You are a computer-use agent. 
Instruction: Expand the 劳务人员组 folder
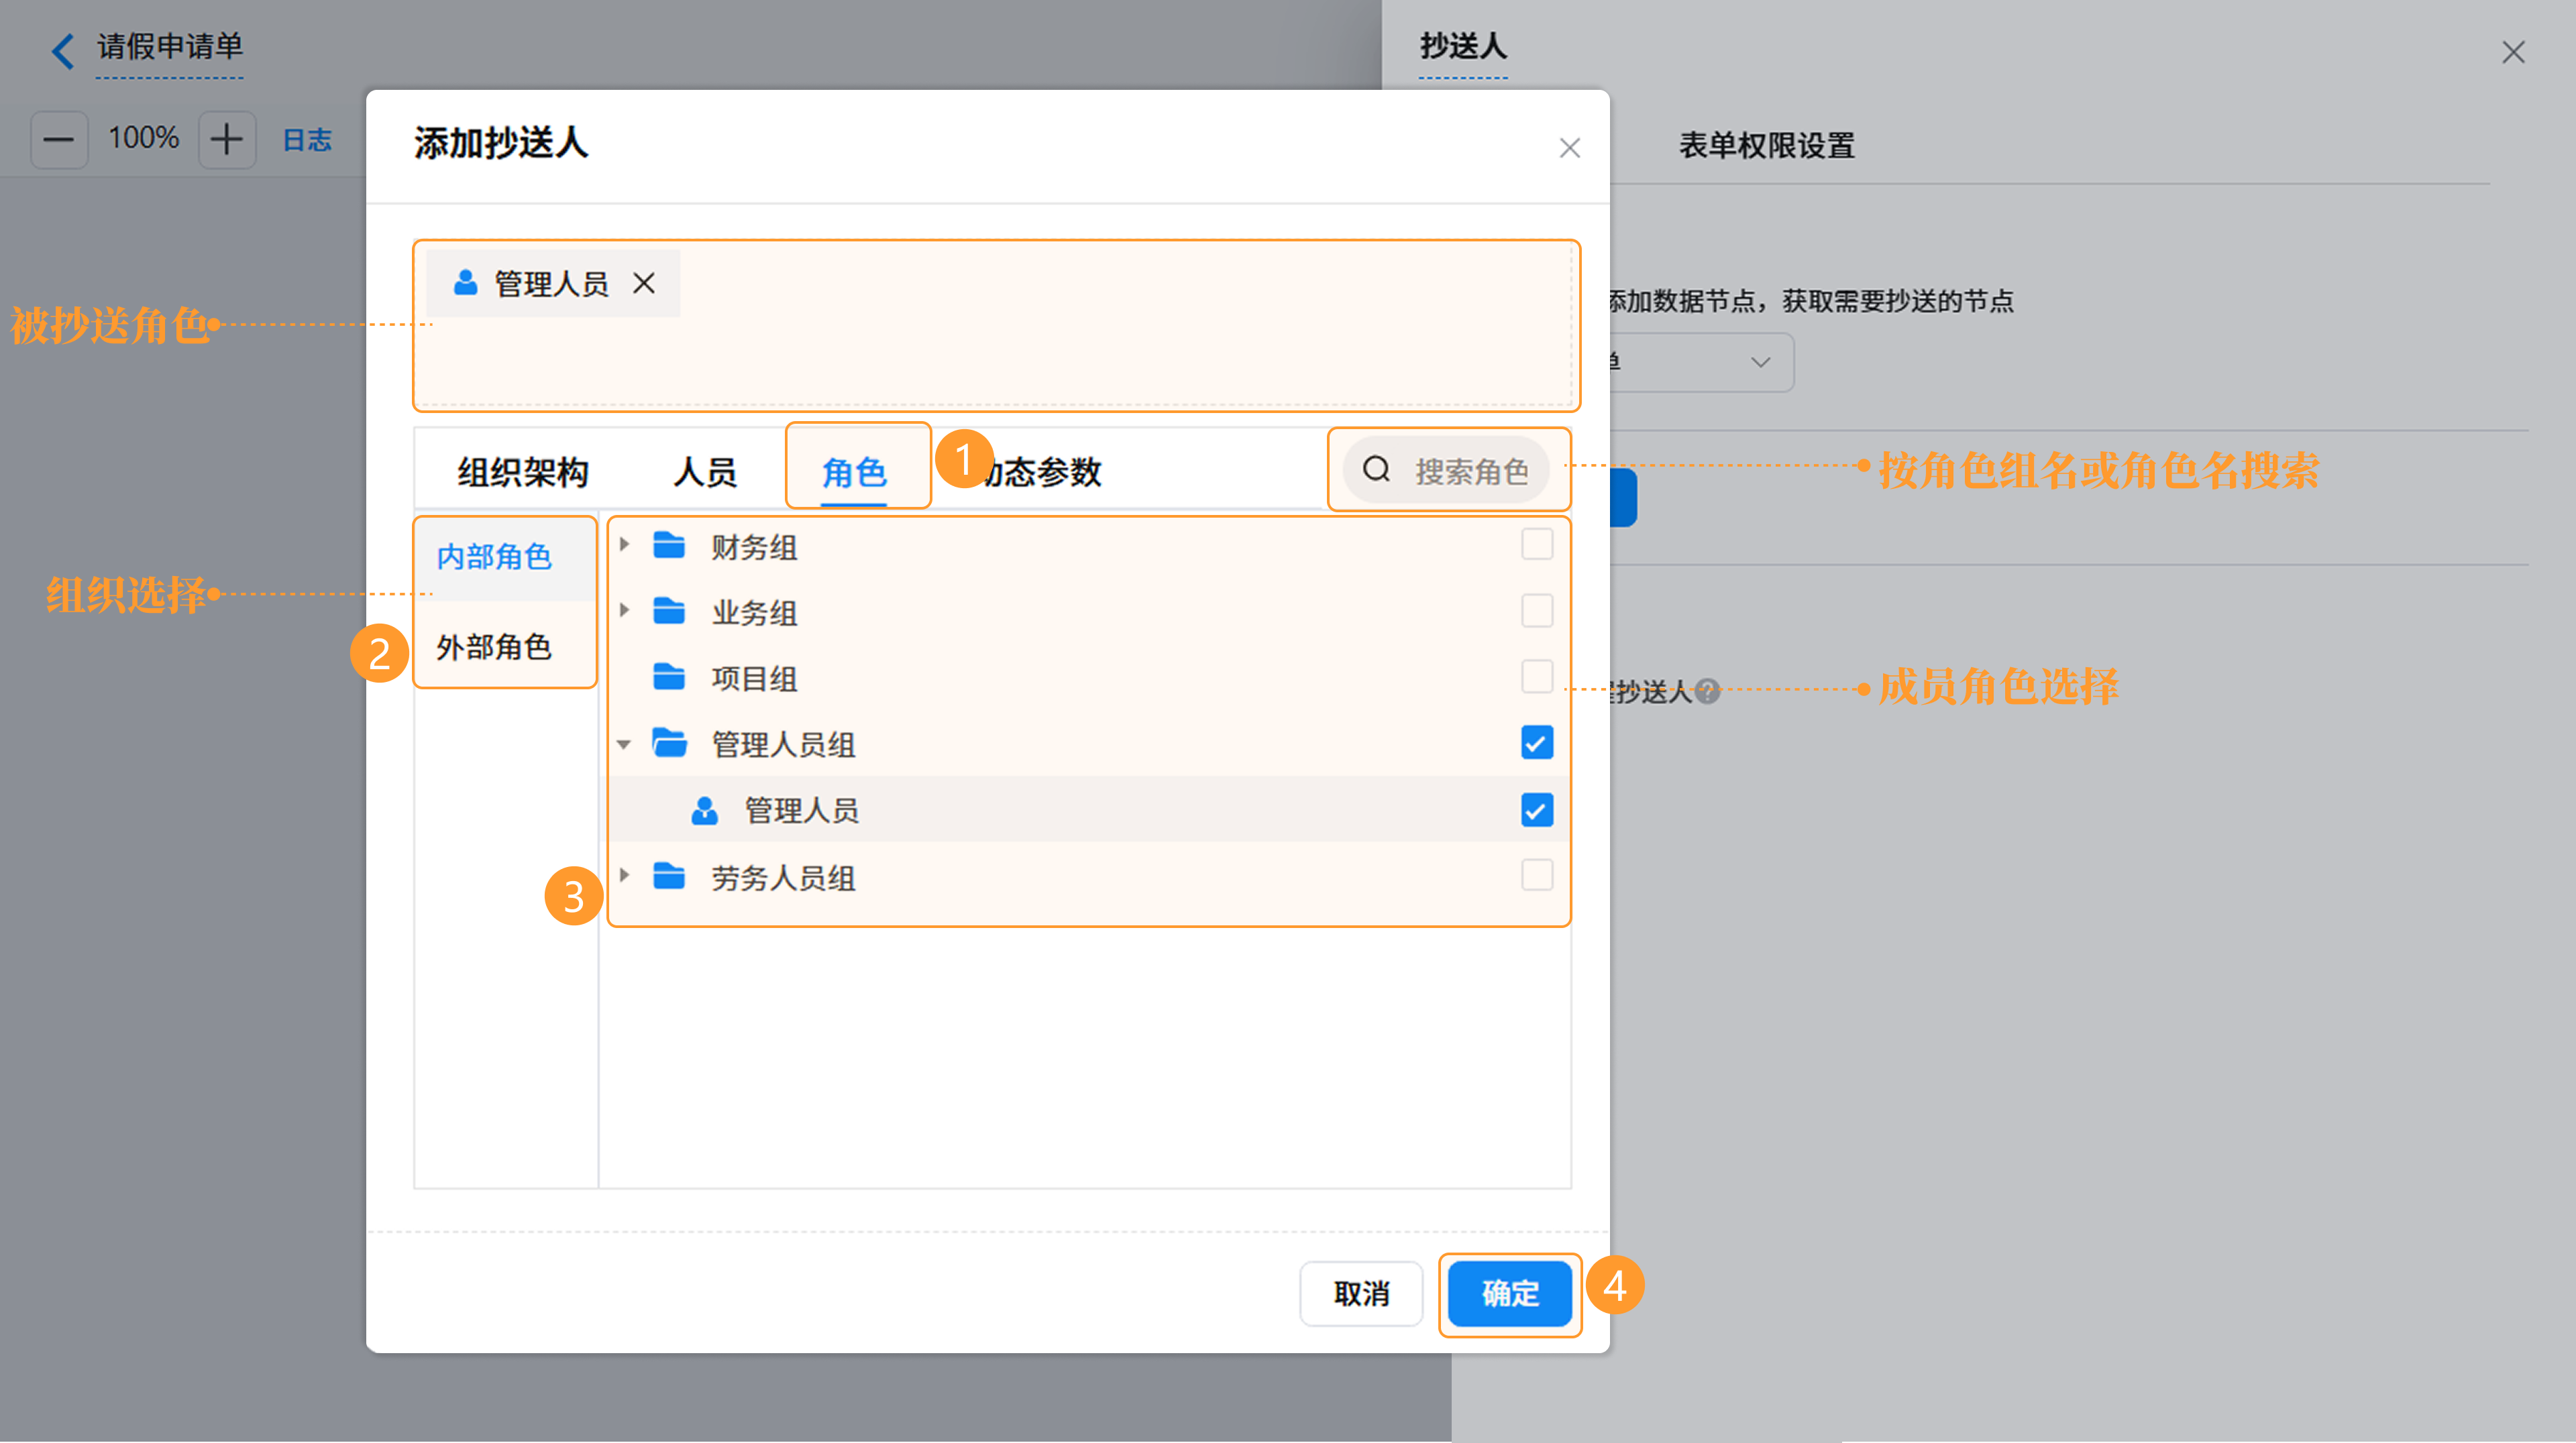coord(624,876)
